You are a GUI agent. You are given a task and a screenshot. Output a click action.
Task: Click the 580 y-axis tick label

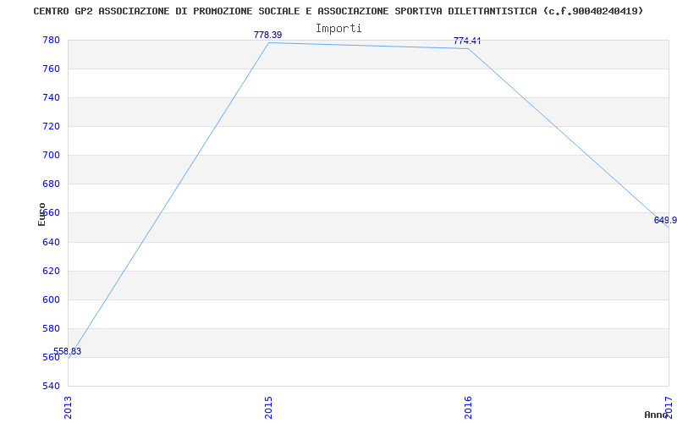(51, 328)
